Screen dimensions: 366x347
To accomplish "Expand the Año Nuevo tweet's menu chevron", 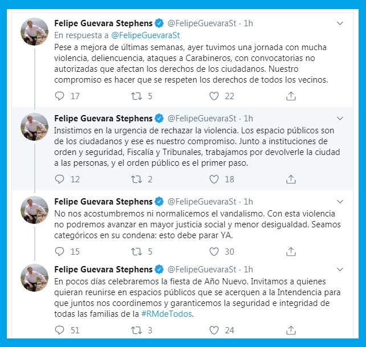I will click(x=340, y=269).
